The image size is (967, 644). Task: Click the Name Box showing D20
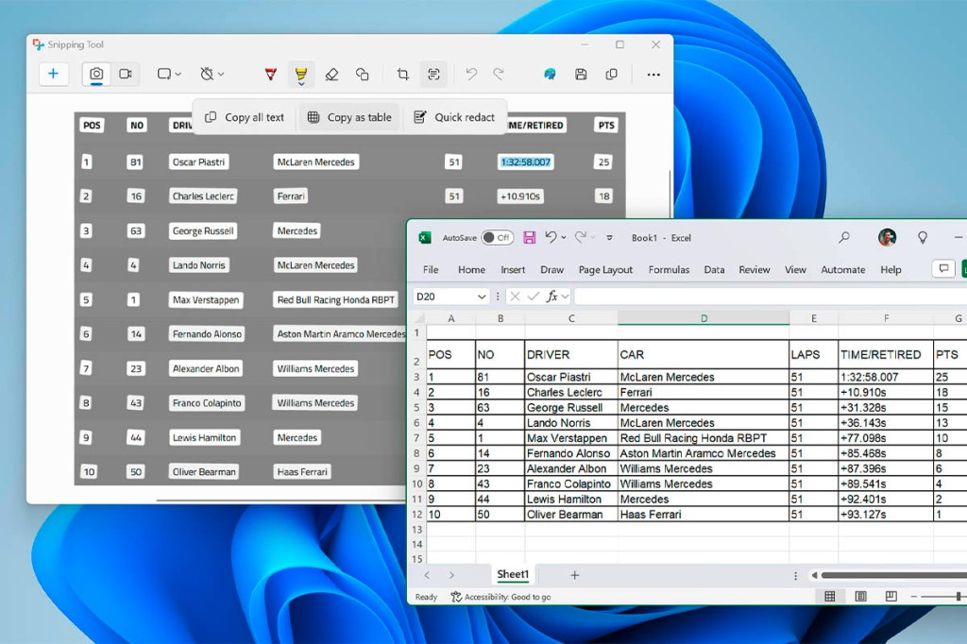tap(444, 297)
